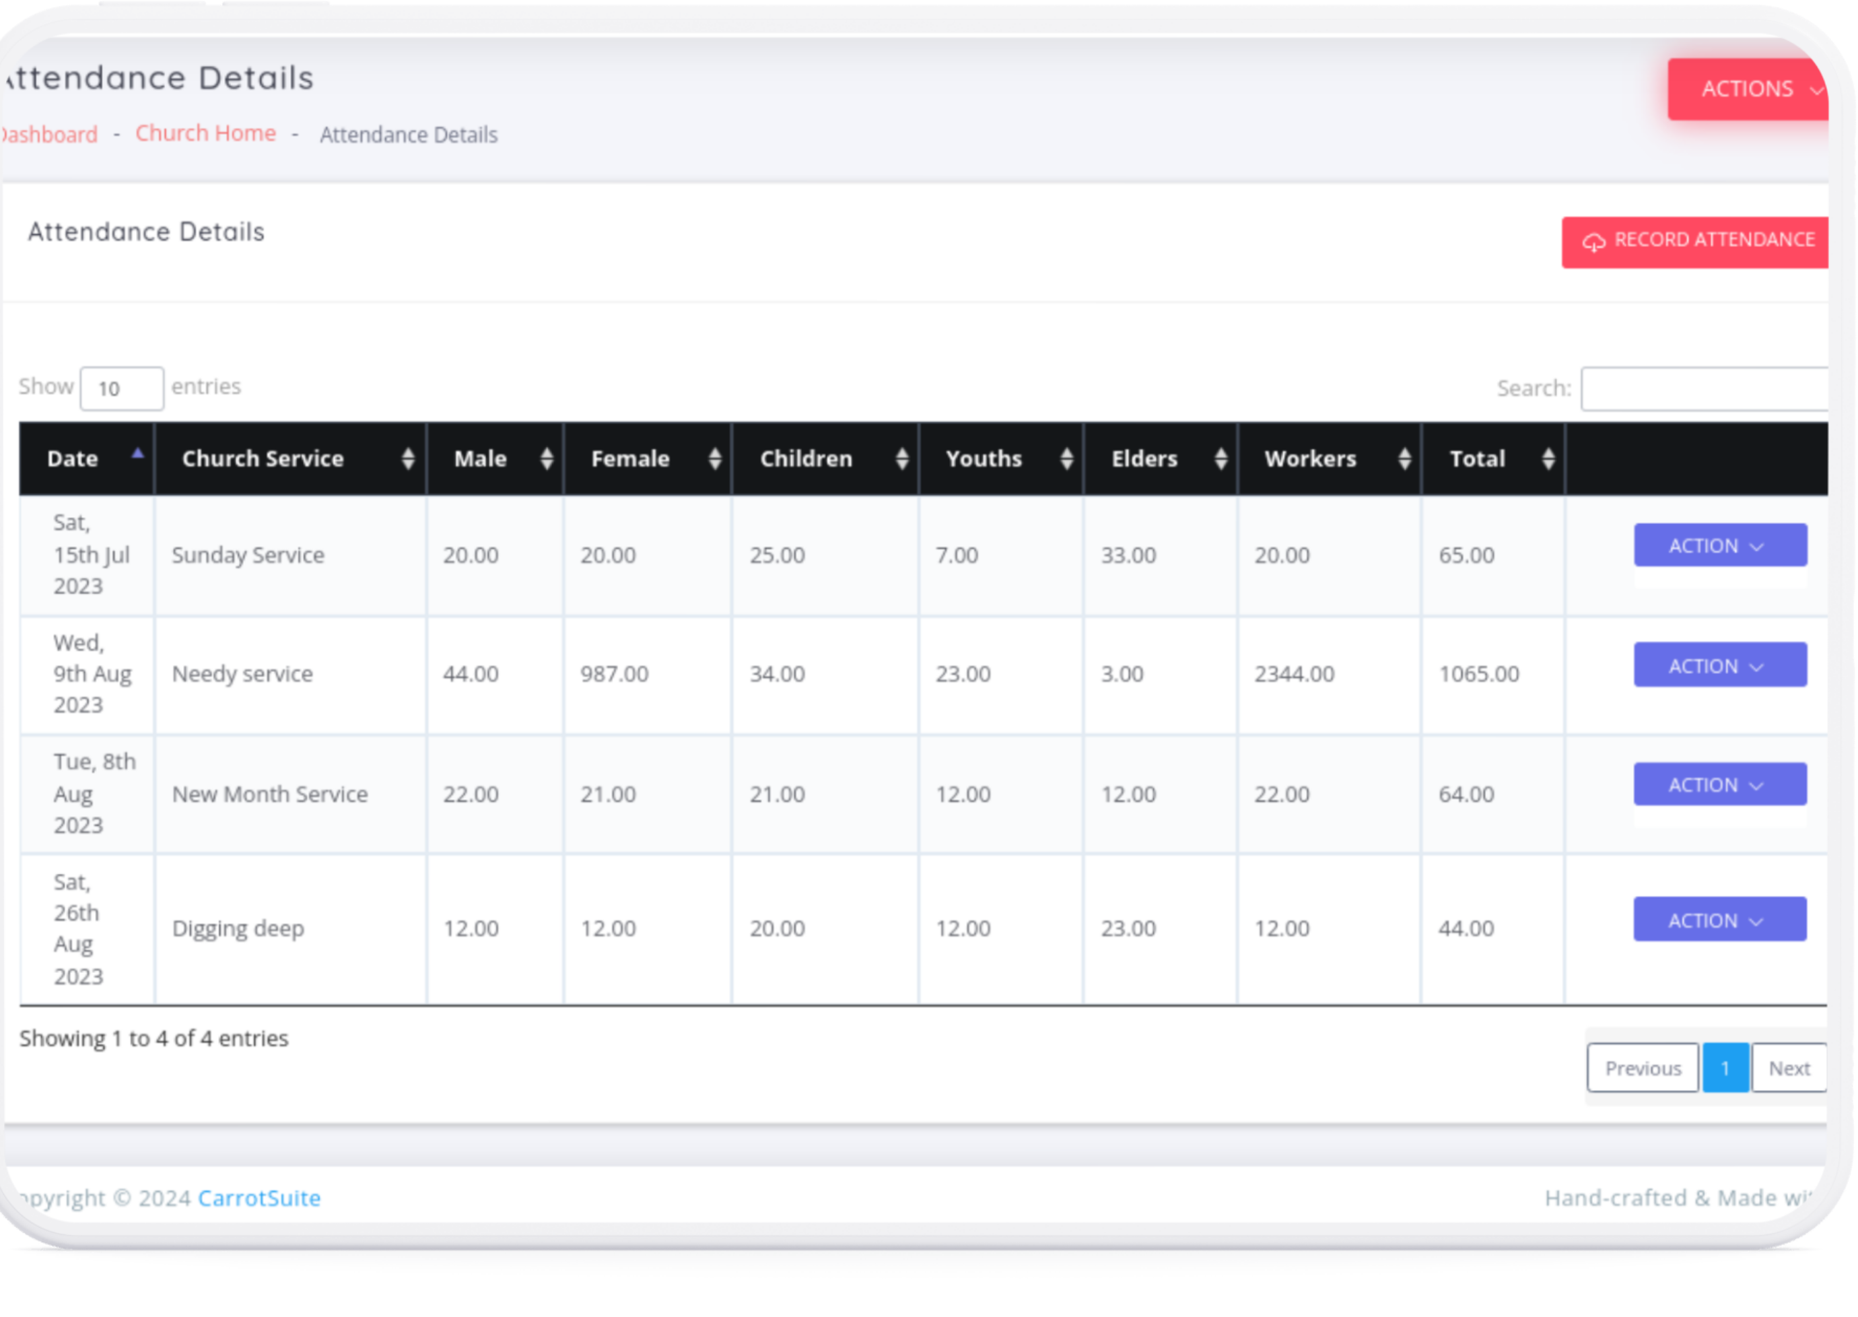Sort by Workers column arrows
The width and height of the screenshot is (1858, 1317).
(x=1404, y=459)
